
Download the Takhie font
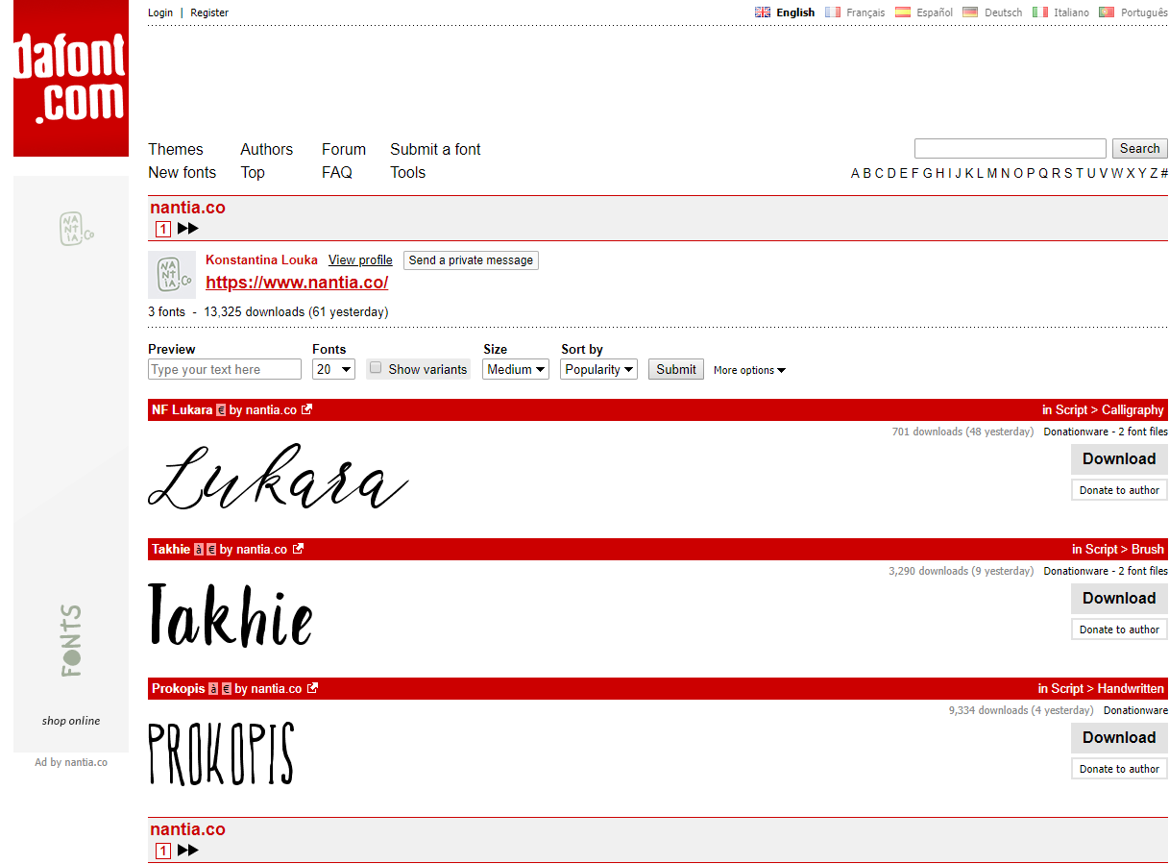coord(1119,599)
